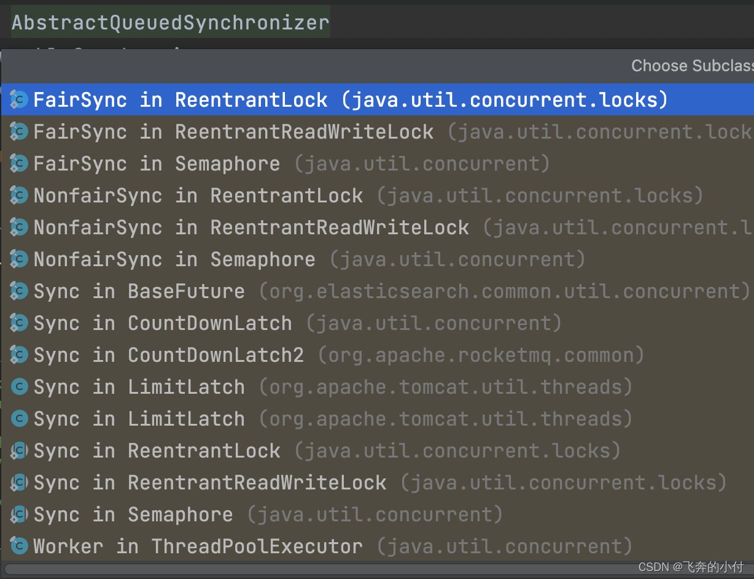
Task: Click the AbstractQueuedSynchronizer class name in editor
Action: (x=170, y=22)
